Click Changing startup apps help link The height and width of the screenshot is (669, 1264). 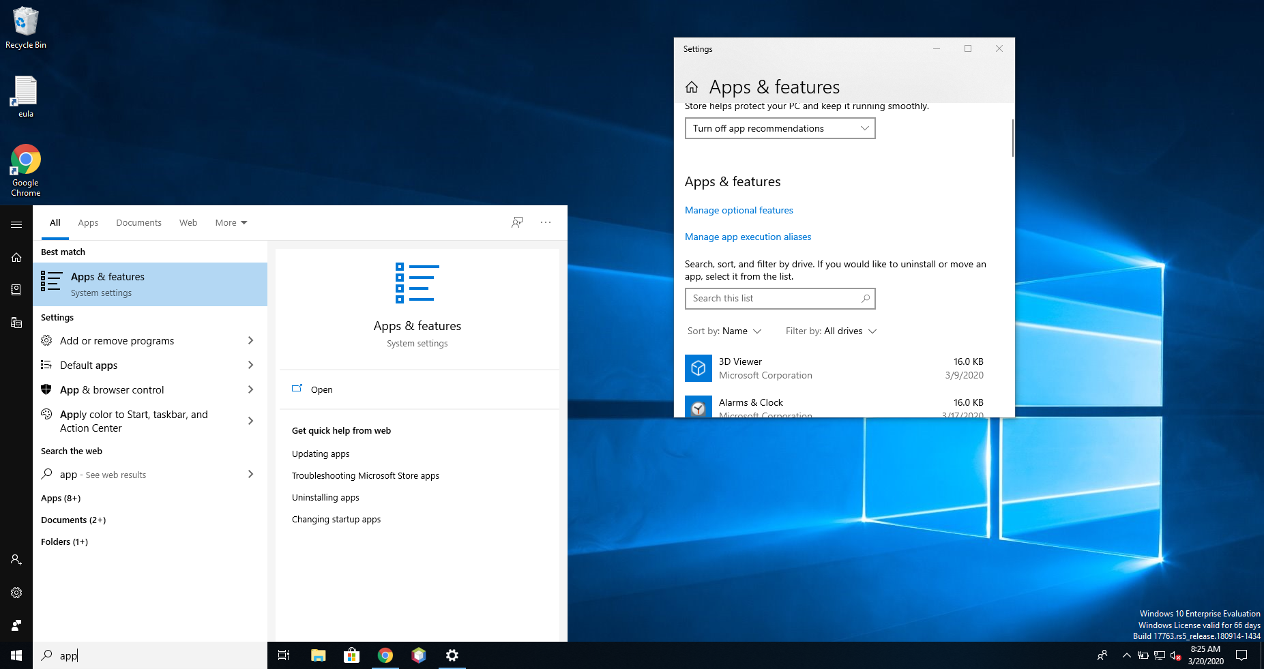pos(336,519)
